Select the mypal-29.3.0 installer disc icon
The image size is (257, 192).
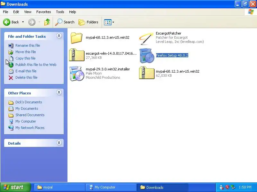coord(76,73)
